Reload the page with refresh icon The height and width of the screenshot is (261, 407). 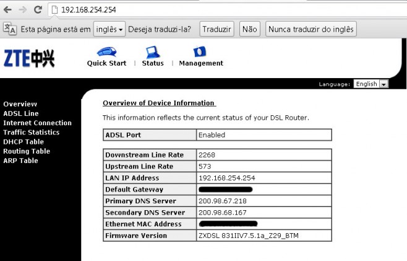(38, 10)
